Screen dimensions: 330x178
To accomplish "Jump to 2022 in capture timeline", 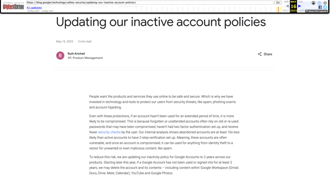I will tap(285, 11).
